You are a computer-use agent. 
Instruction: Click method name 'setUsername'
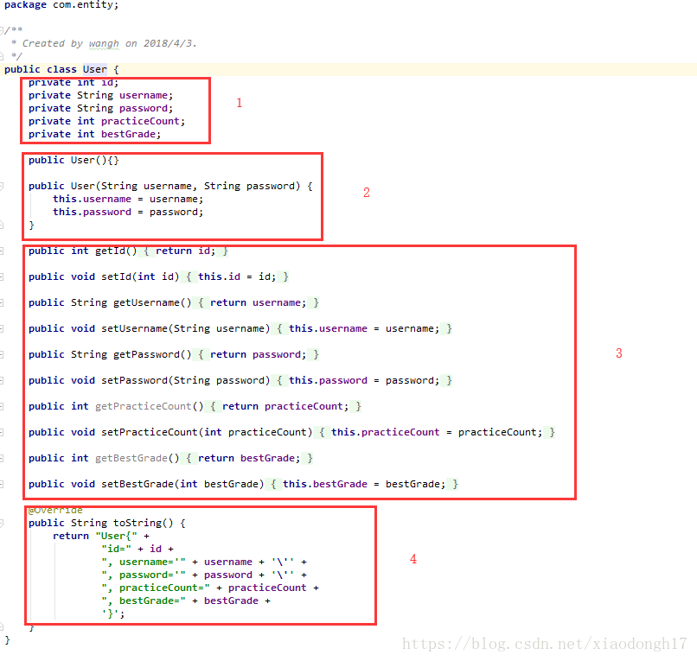tap(134, 328)
